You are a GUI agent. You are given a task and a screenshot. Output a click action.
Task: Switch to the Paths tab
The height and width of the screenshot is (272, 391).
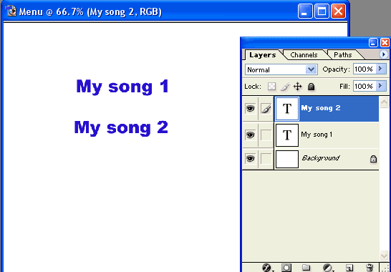[342, 55]
